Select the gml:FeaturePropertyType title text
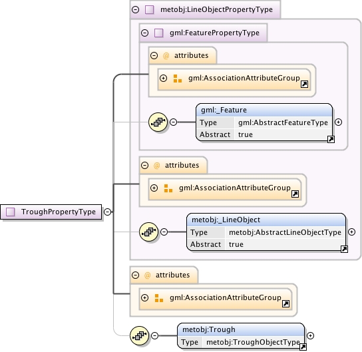Image resolution: width=362 pixels, height=352 pixels. pyautogui.click(x=214, y=33)
